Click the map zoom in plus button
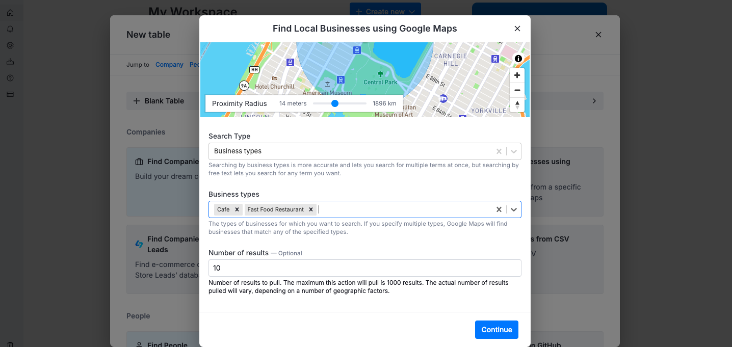This screenshot has width=732, height=347. (x=517, y=75)
